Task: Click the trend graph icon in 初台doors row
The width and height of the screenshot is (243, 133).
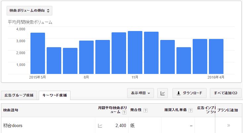Action: [100, 126]
